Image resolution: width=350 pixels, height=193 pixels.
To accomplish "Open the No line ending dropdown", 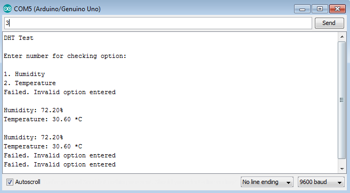I will tap(267, 182).
